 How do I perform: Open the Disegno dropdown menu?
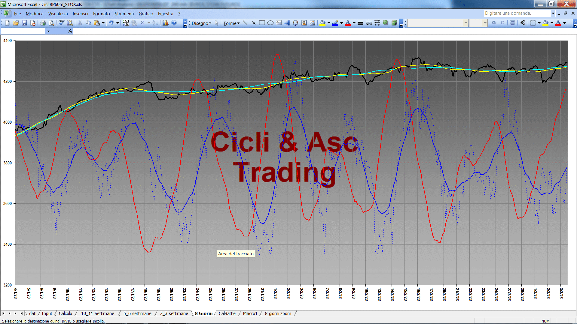point(201,23)
